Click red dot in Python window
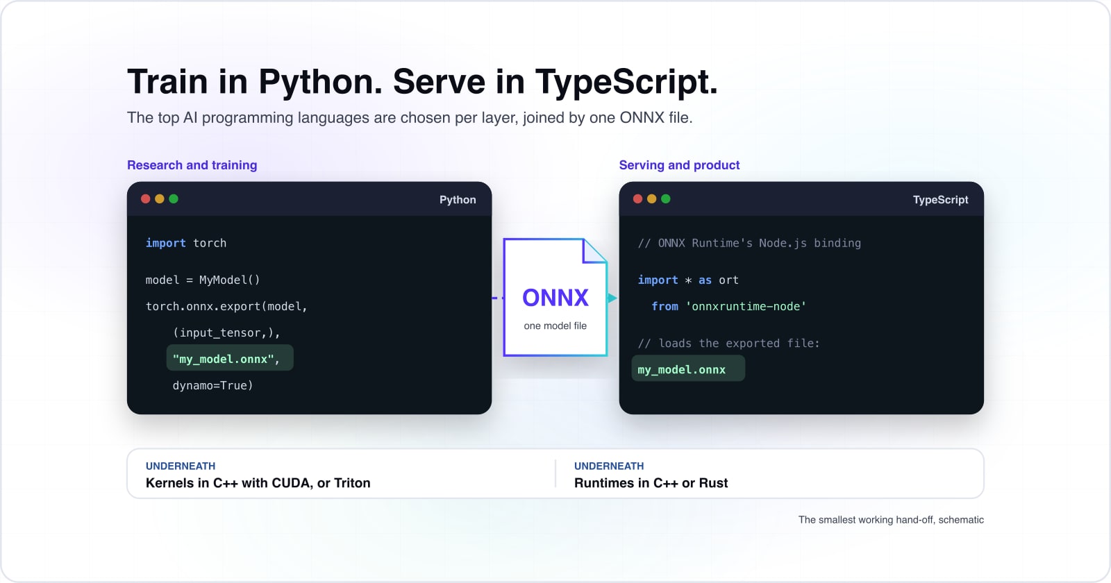The image size is (1111, 583). (146, 198)
